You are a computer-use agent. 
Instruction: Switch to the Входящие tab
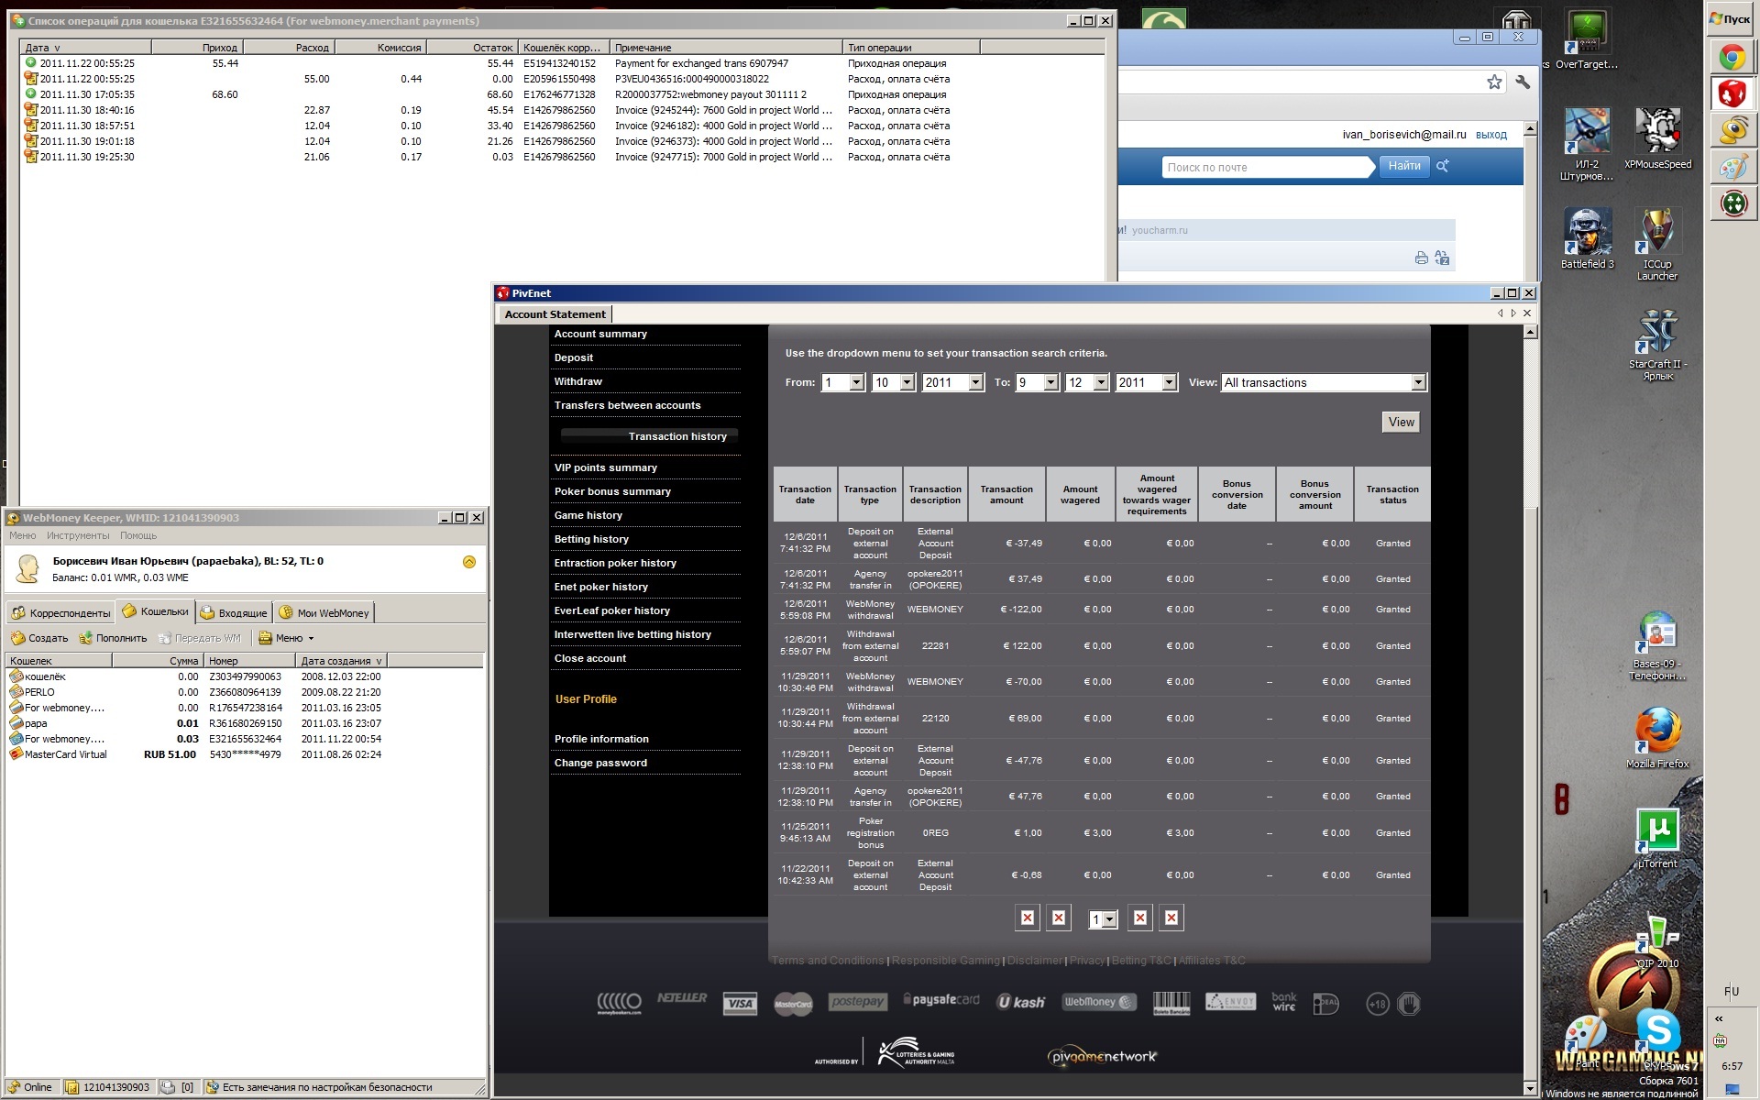point(235,613)
